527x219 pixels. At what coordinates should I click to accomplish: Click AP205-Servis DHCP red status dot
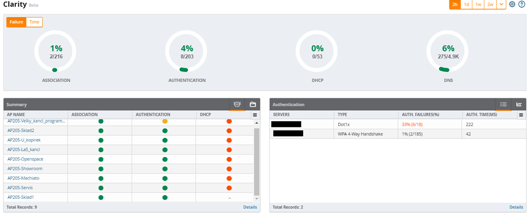[229, 188]
